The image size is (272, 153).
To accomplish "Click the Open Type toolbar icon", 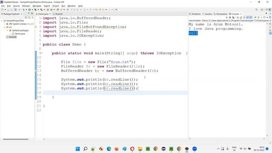I will click(x=57, y=10).
